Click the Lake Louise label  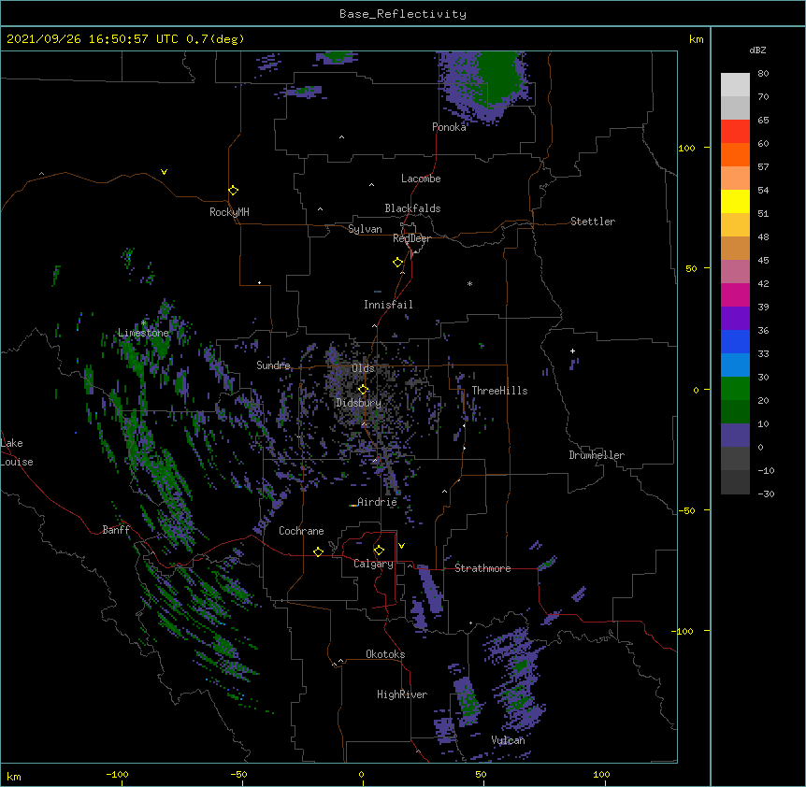coord(16,452)
